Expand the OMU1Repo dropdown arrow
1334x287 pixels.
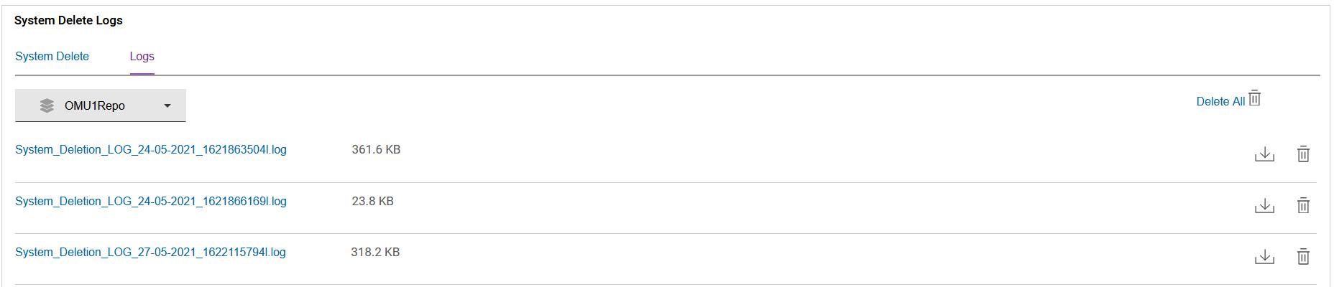pos(167,105)
